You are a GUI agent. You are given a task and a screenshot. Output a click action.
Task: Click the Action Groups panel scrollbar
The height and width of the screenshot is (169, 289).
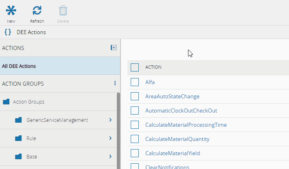[x=118, y=130]
